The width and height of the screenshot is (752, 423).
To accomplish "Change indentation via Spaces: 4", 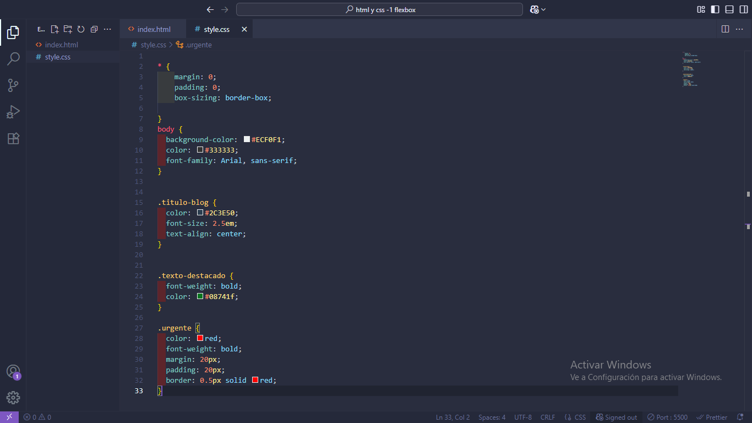I will coord(492,417).
